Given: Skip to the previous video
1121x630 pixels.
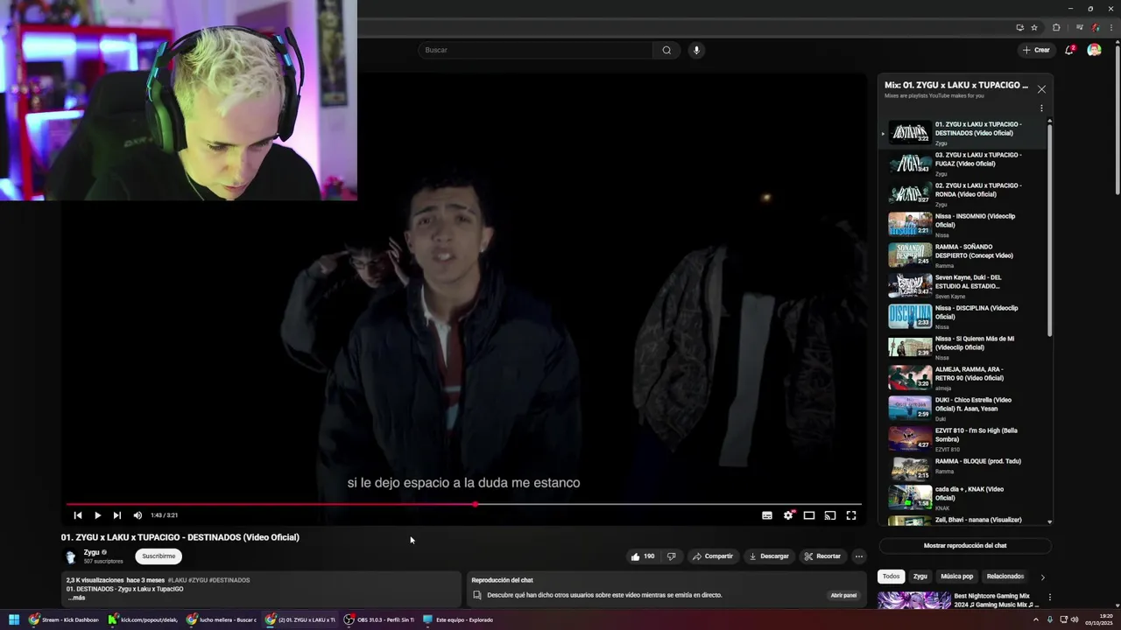Looking at the screenshot, I should (x=78, y=515).
